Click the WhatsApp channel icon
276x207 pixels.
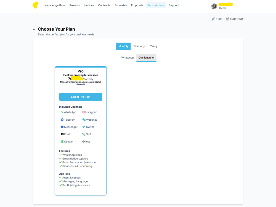[62, 112]
